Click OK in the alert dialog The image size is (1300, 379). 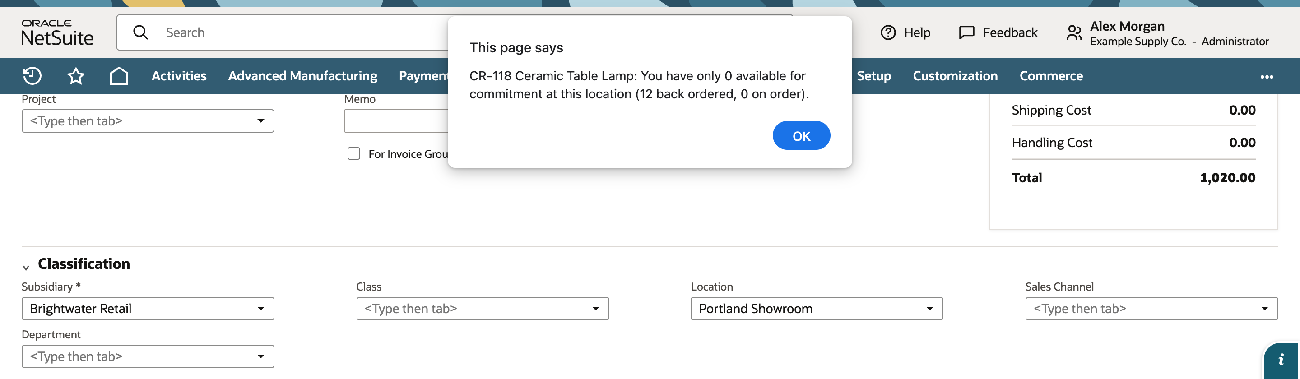(x=801, y=135)
